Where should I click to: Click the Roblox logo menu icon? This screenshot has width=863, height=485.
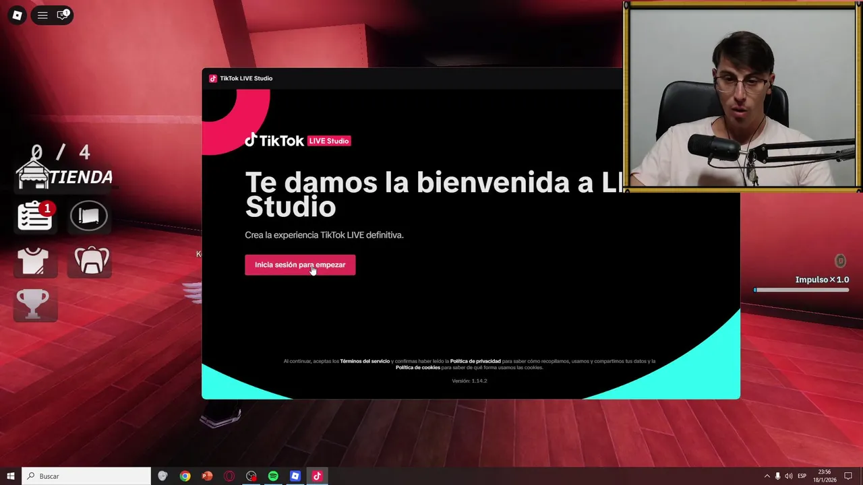click(x=18, y=15)
